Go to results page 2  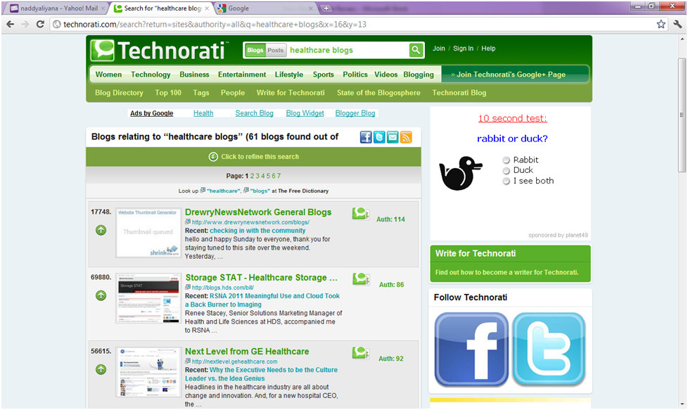pyautogui.click(x=253, y=176)
